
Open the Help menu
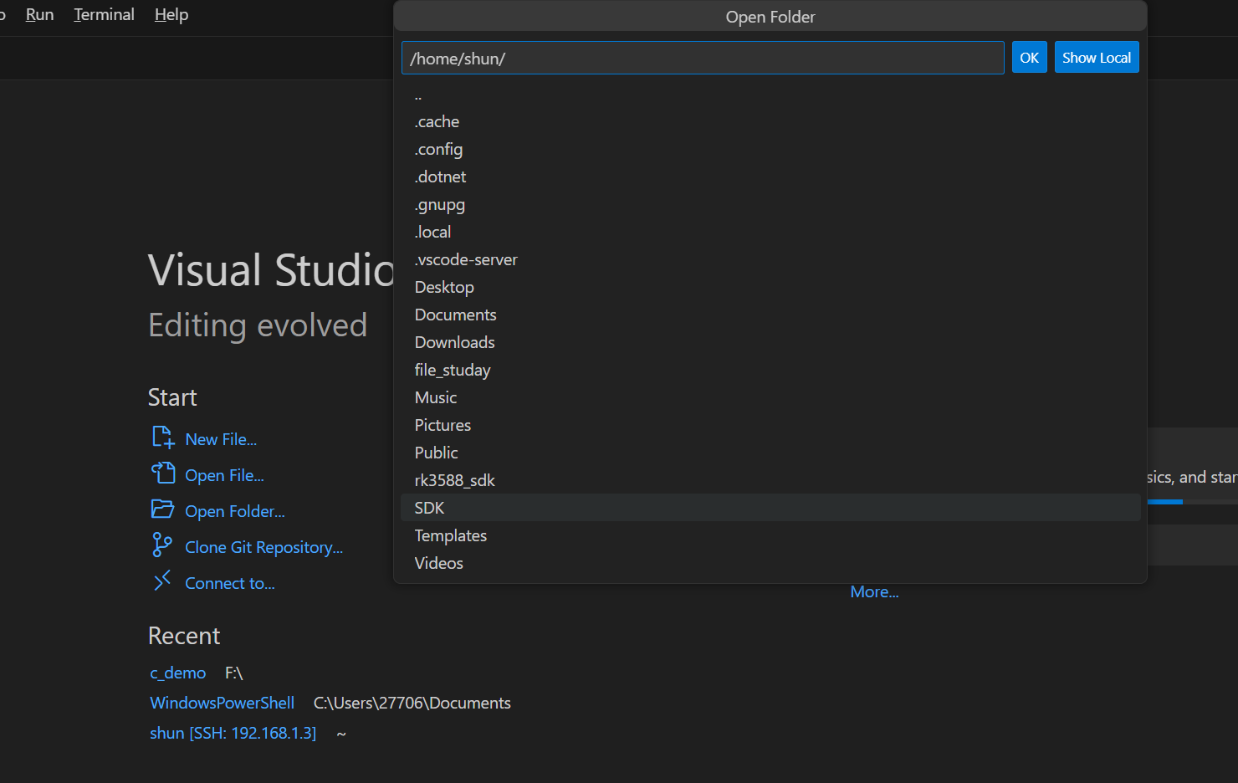point(171,15)
